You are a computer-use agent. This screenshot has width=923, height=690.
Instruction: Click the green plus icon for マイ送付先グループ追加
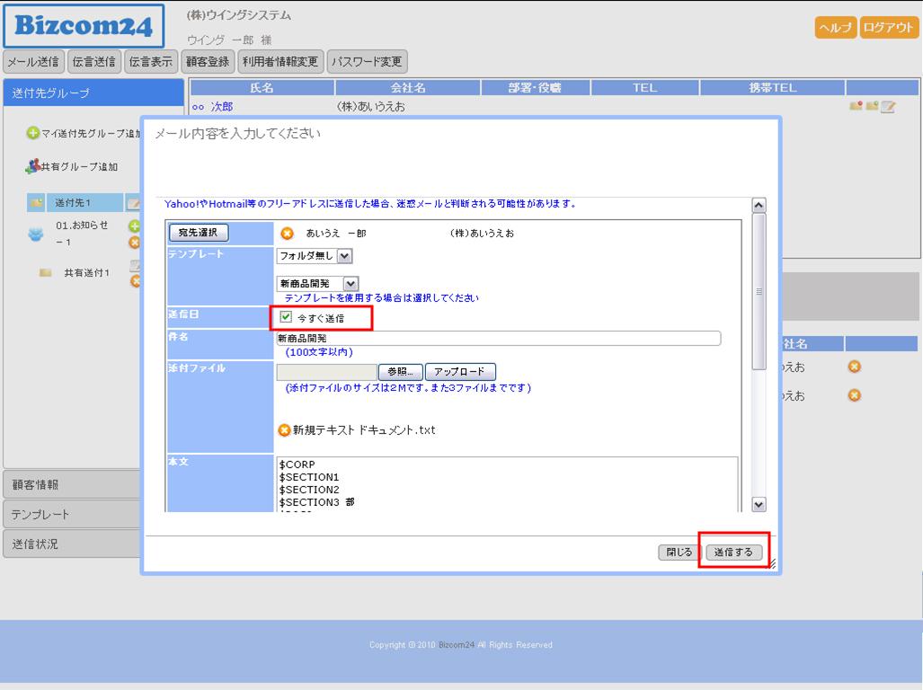click(x=32, y=134)
